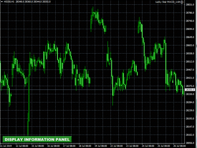The height and width of the screenshot is (148, 197).
Task: Click the 22 Jul 08:00 time axis label
Action: coord(117,146)
